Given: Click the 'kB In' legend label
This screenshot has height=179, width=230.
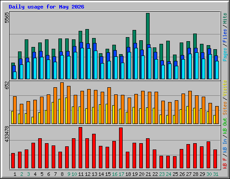Looking at the screenshot, I should pos(225,146).
